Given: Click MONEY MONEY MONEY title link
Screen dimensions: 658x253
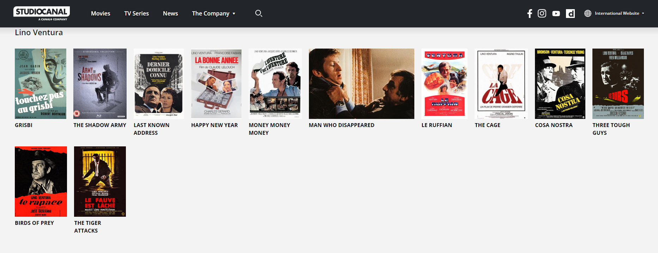Looking at the screenshot, I should pos(269,129).
